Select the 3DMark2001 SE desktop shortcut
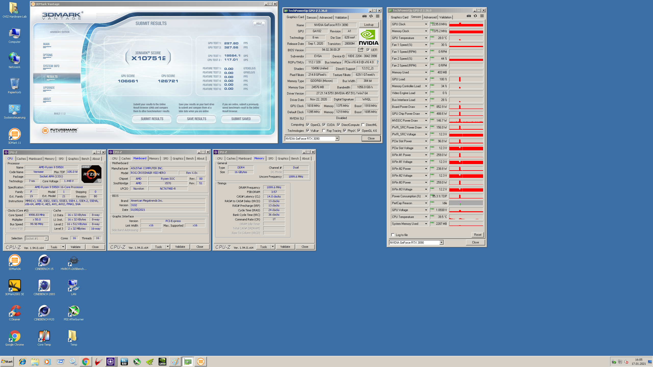 click(x=15, y=288)
